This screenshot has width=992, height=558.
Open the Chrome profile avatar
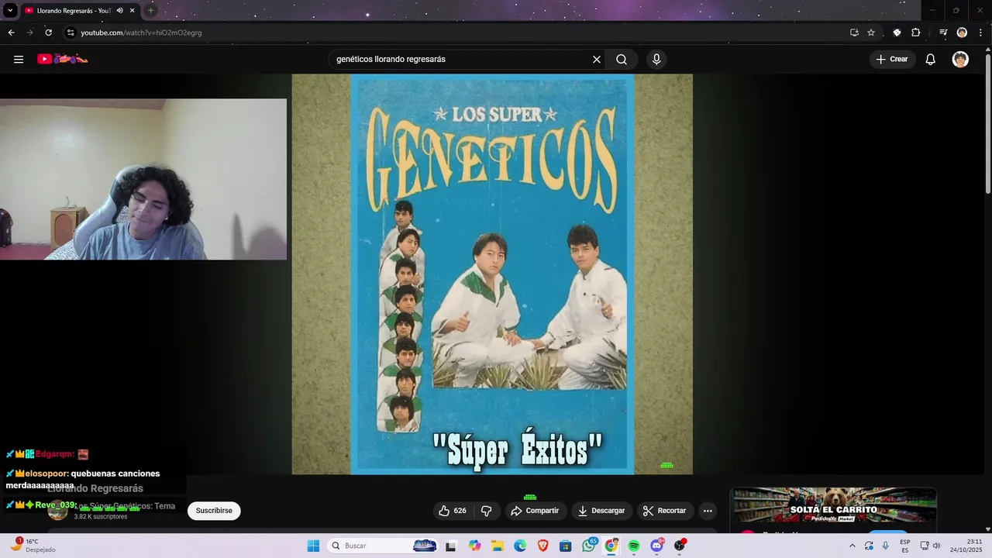[962, 33]
